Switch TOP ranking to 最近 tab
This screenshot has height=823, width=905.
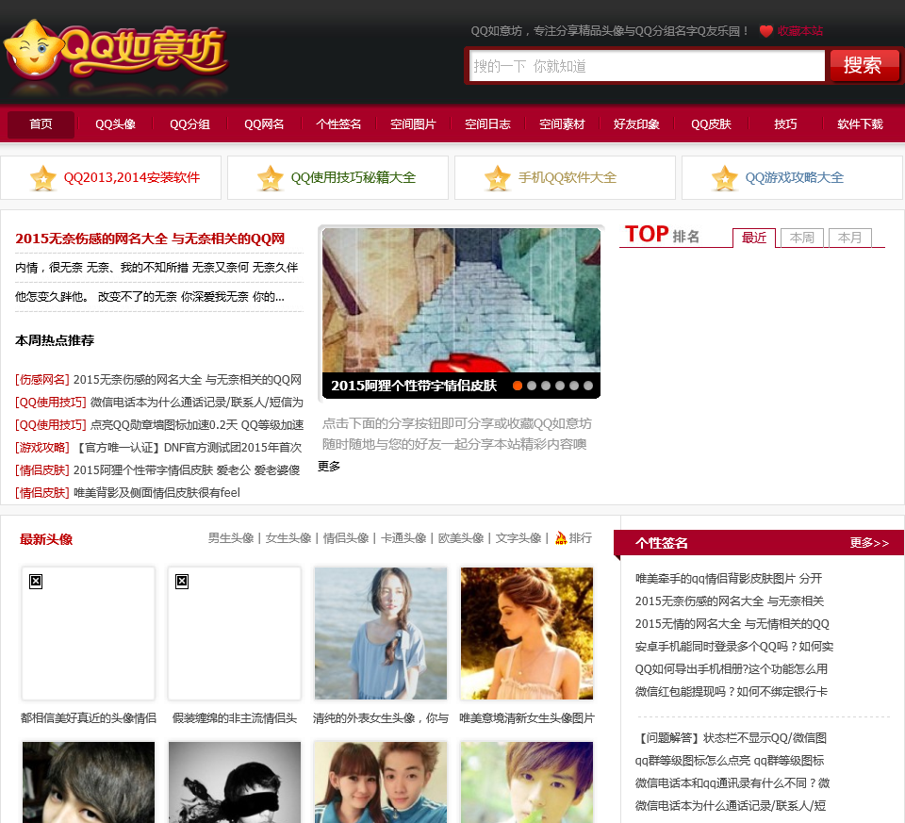pos(754,238)
